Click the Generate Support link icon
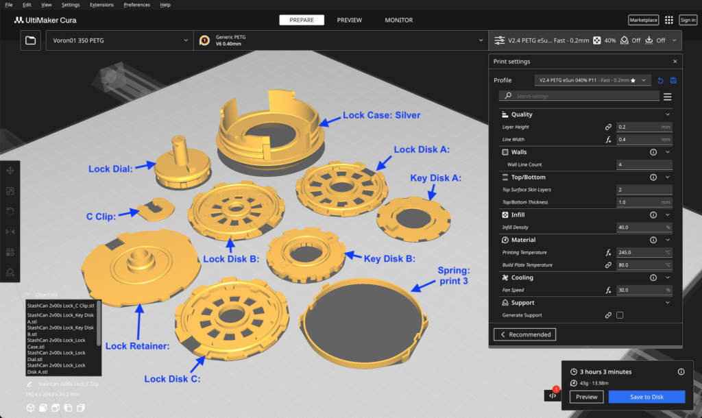The width and height of the screenshot is (702, 418). [x=609, y=315]
